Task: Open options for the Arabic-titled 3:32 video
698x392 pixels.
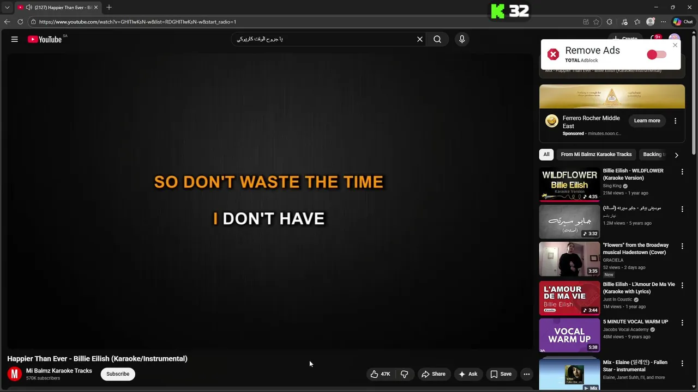Action: pyautogui.click(x=682, y=209)
